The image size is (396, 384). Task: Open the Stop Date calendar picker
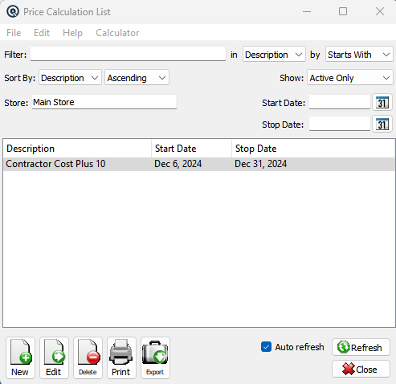click(382, 124)
